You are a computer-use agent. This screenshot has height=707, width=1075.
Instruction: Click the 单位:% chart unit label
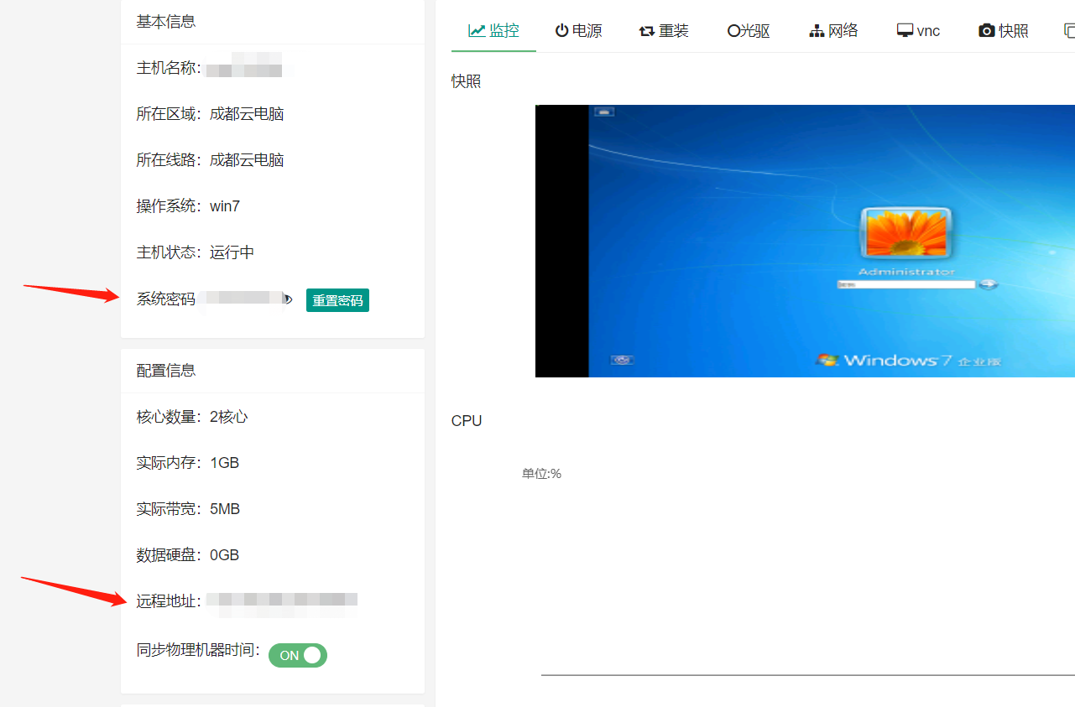pyautogui.click(x=541, y=474)
